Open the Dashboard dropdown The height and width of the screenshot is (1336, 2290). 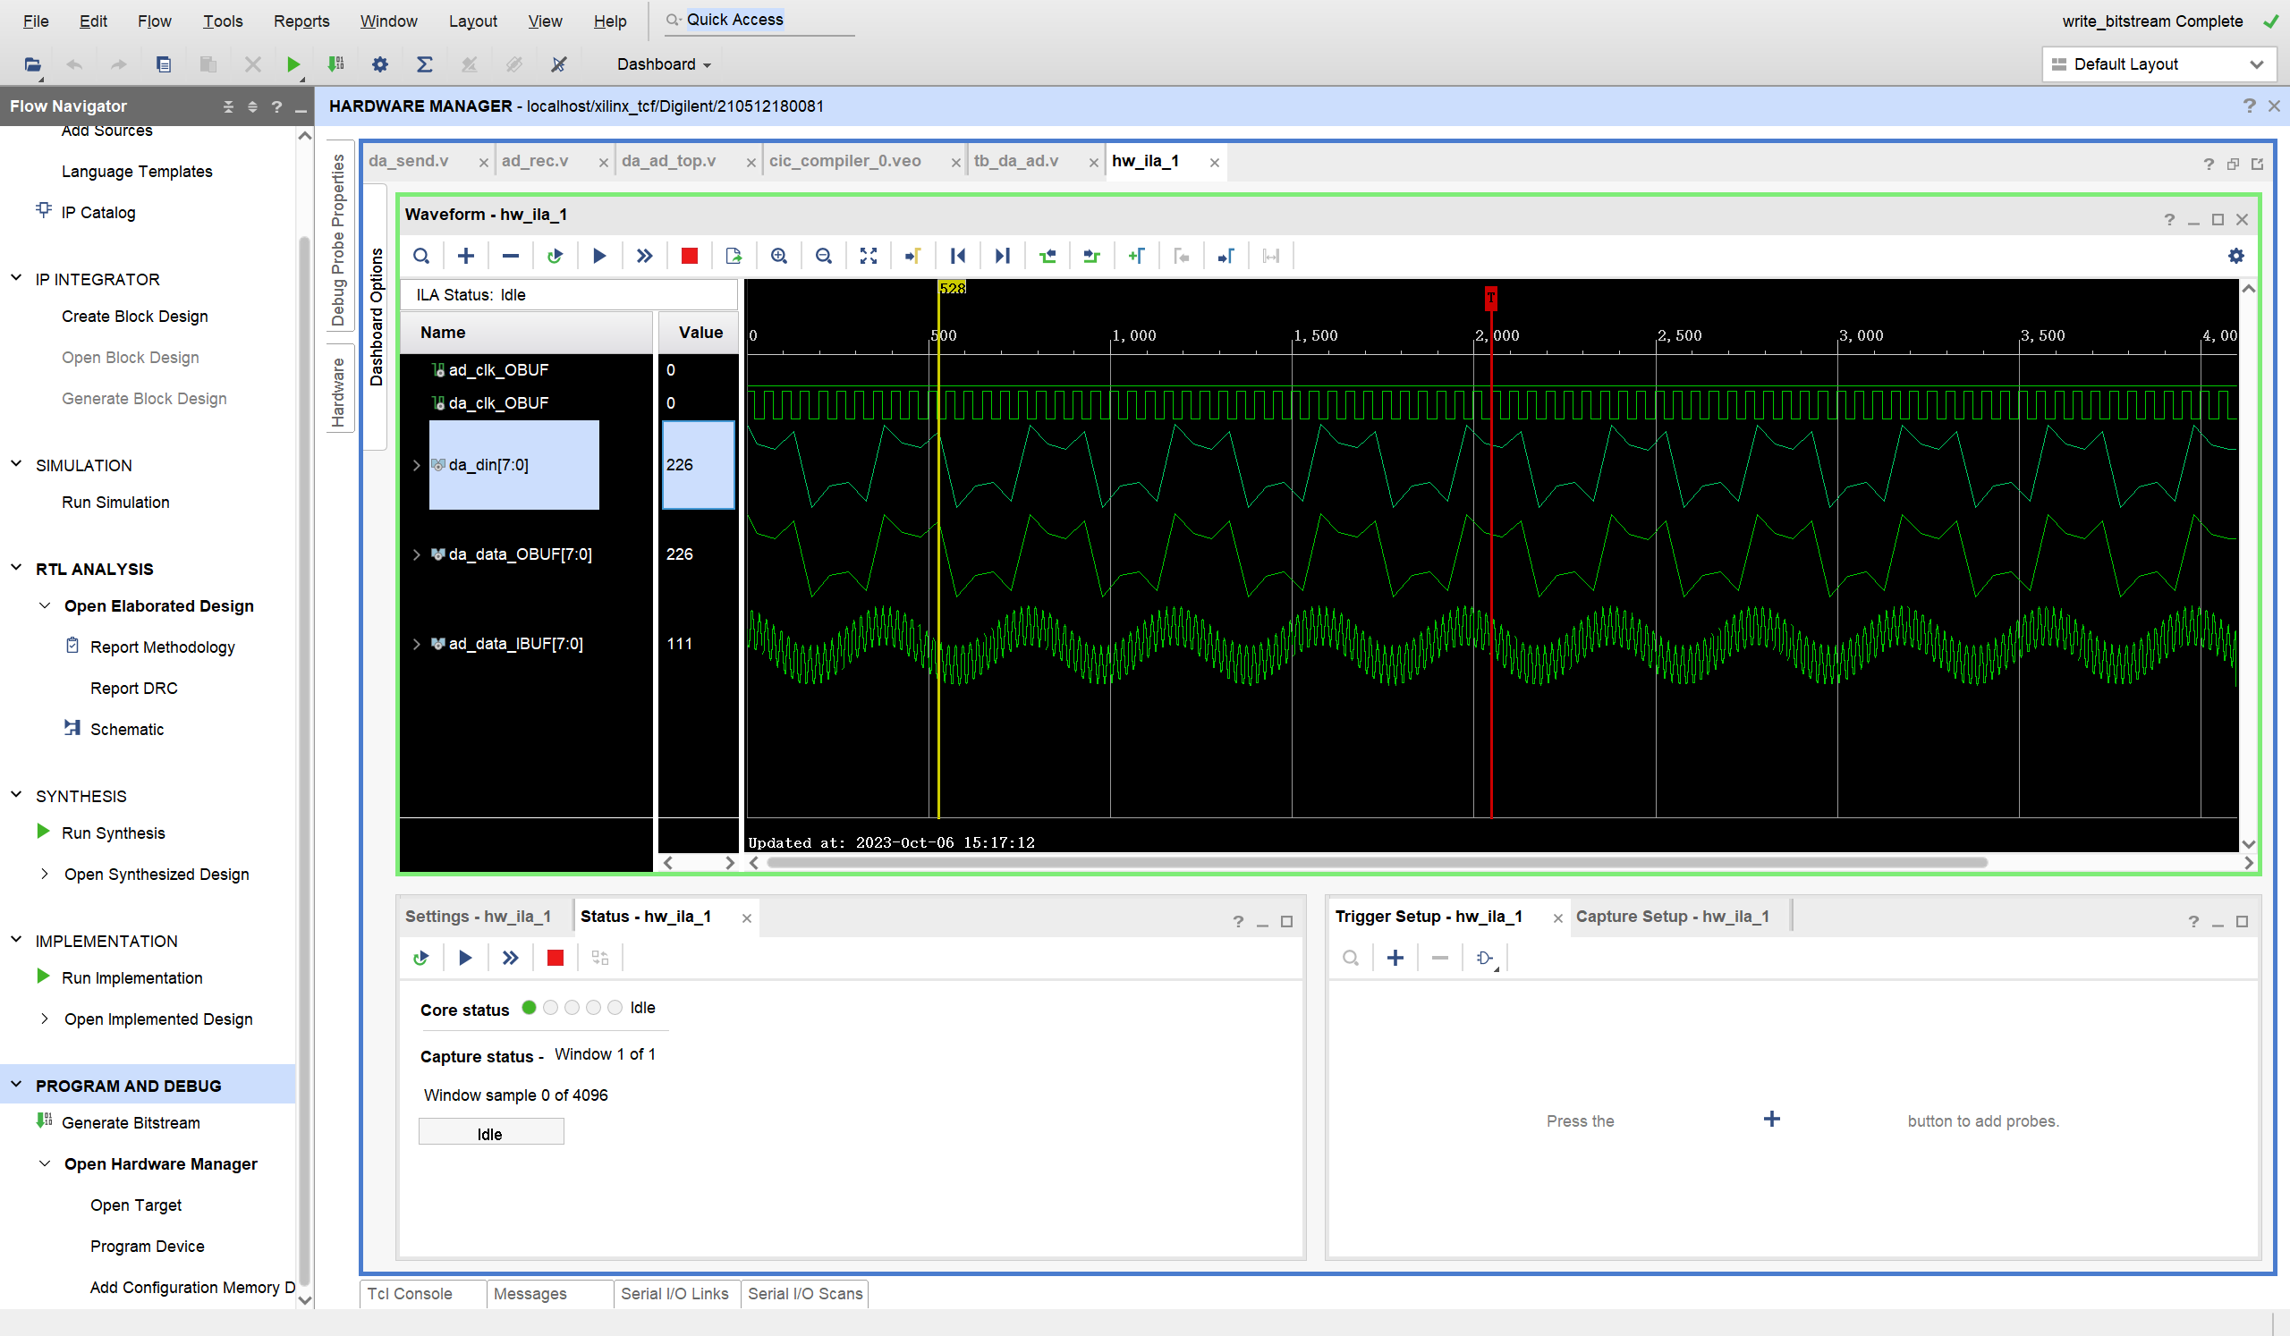[x=664, y=64]
